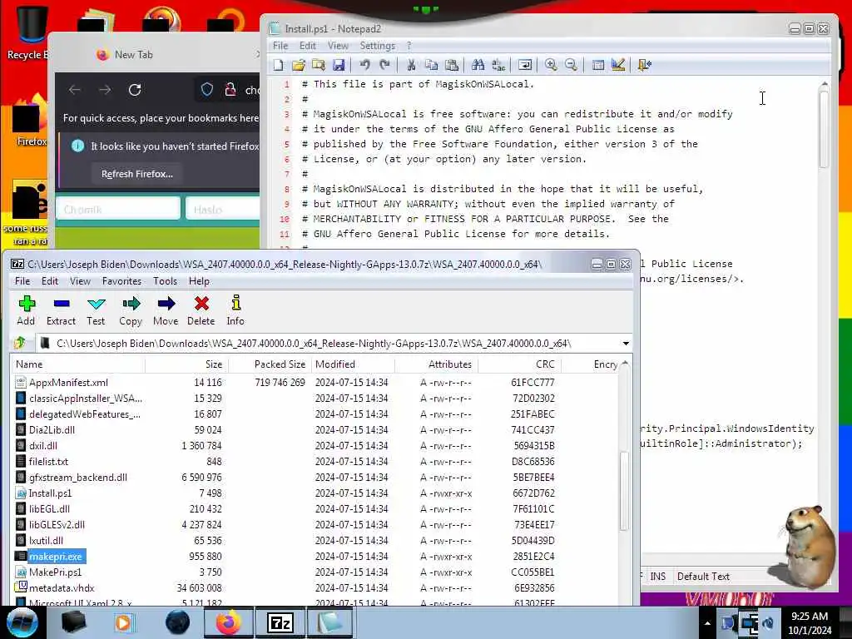
Task: Click the Move button in 7-Zip
Action: point(166,311)
